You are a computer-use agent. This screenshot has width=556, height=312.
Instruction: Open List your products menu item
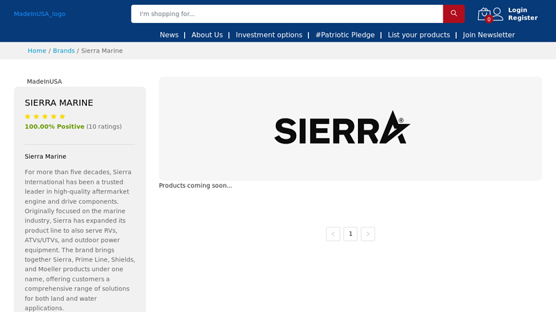pyautogui.click(x=419, y=35)
